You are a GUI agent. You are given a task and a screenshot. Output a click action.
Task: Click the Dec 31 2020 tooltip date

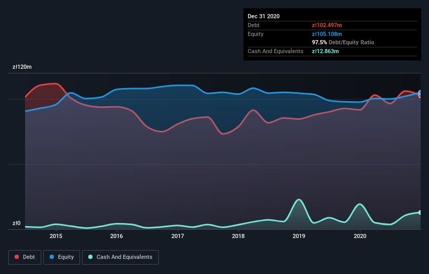[263, 16]
